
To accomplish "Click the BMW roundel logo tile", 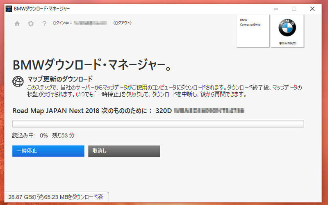I will [x=287, y=31].
